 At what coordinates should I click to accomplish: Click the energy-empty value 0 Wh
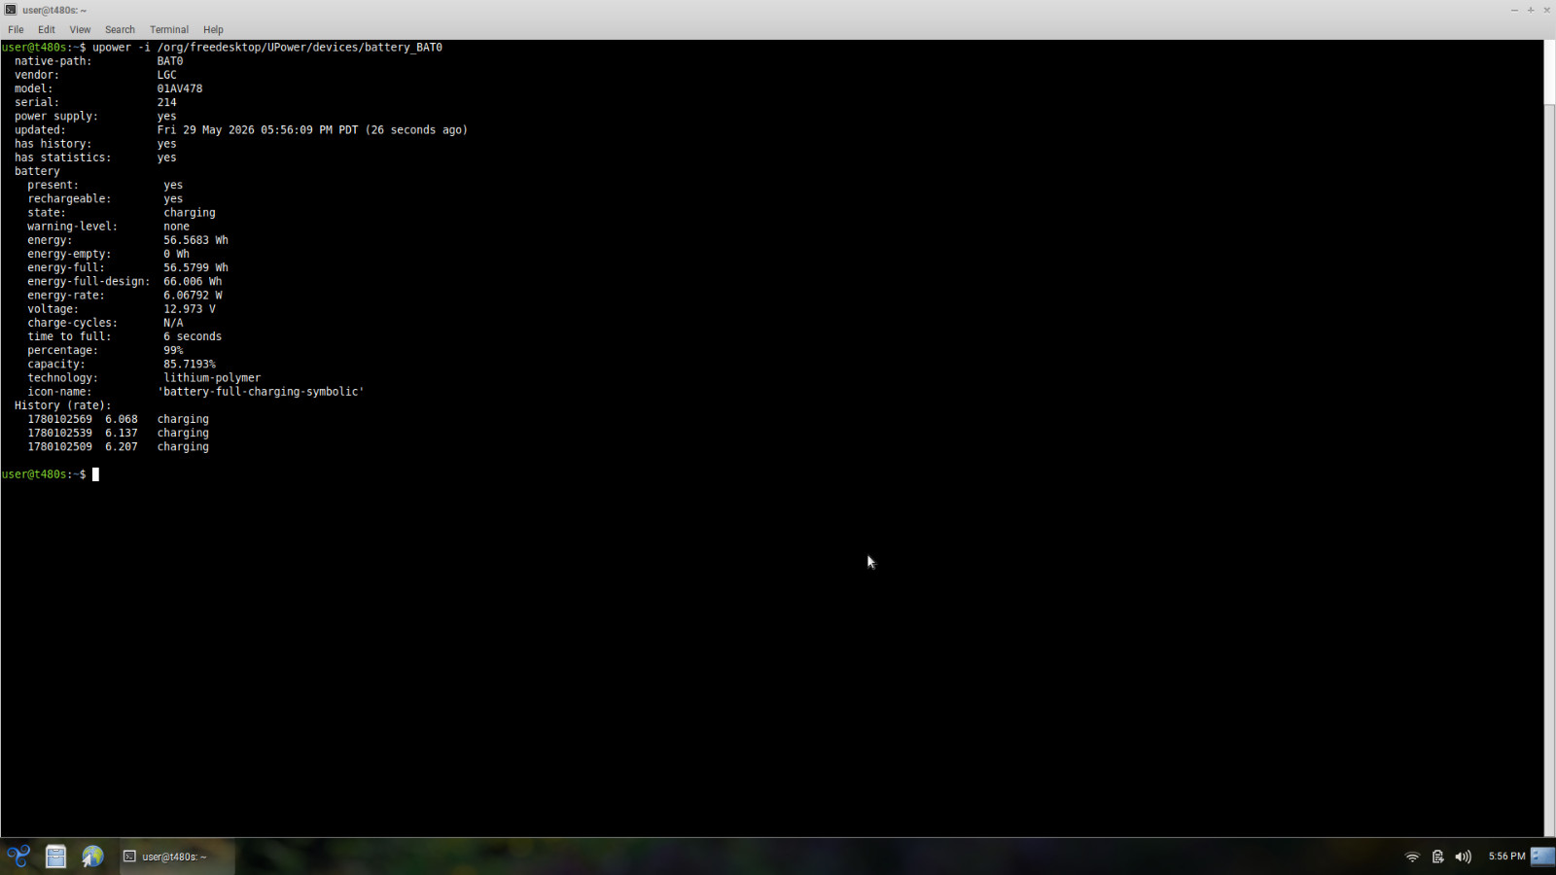pyautogui.click(x=176, y=254)
